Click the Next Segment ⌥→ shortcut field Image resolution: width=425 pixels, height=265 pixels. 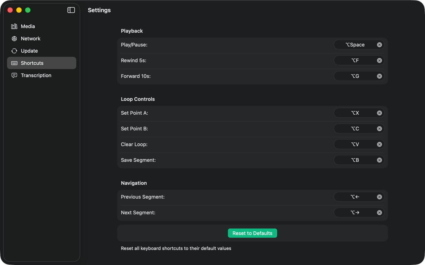click(x=355, y=213)
